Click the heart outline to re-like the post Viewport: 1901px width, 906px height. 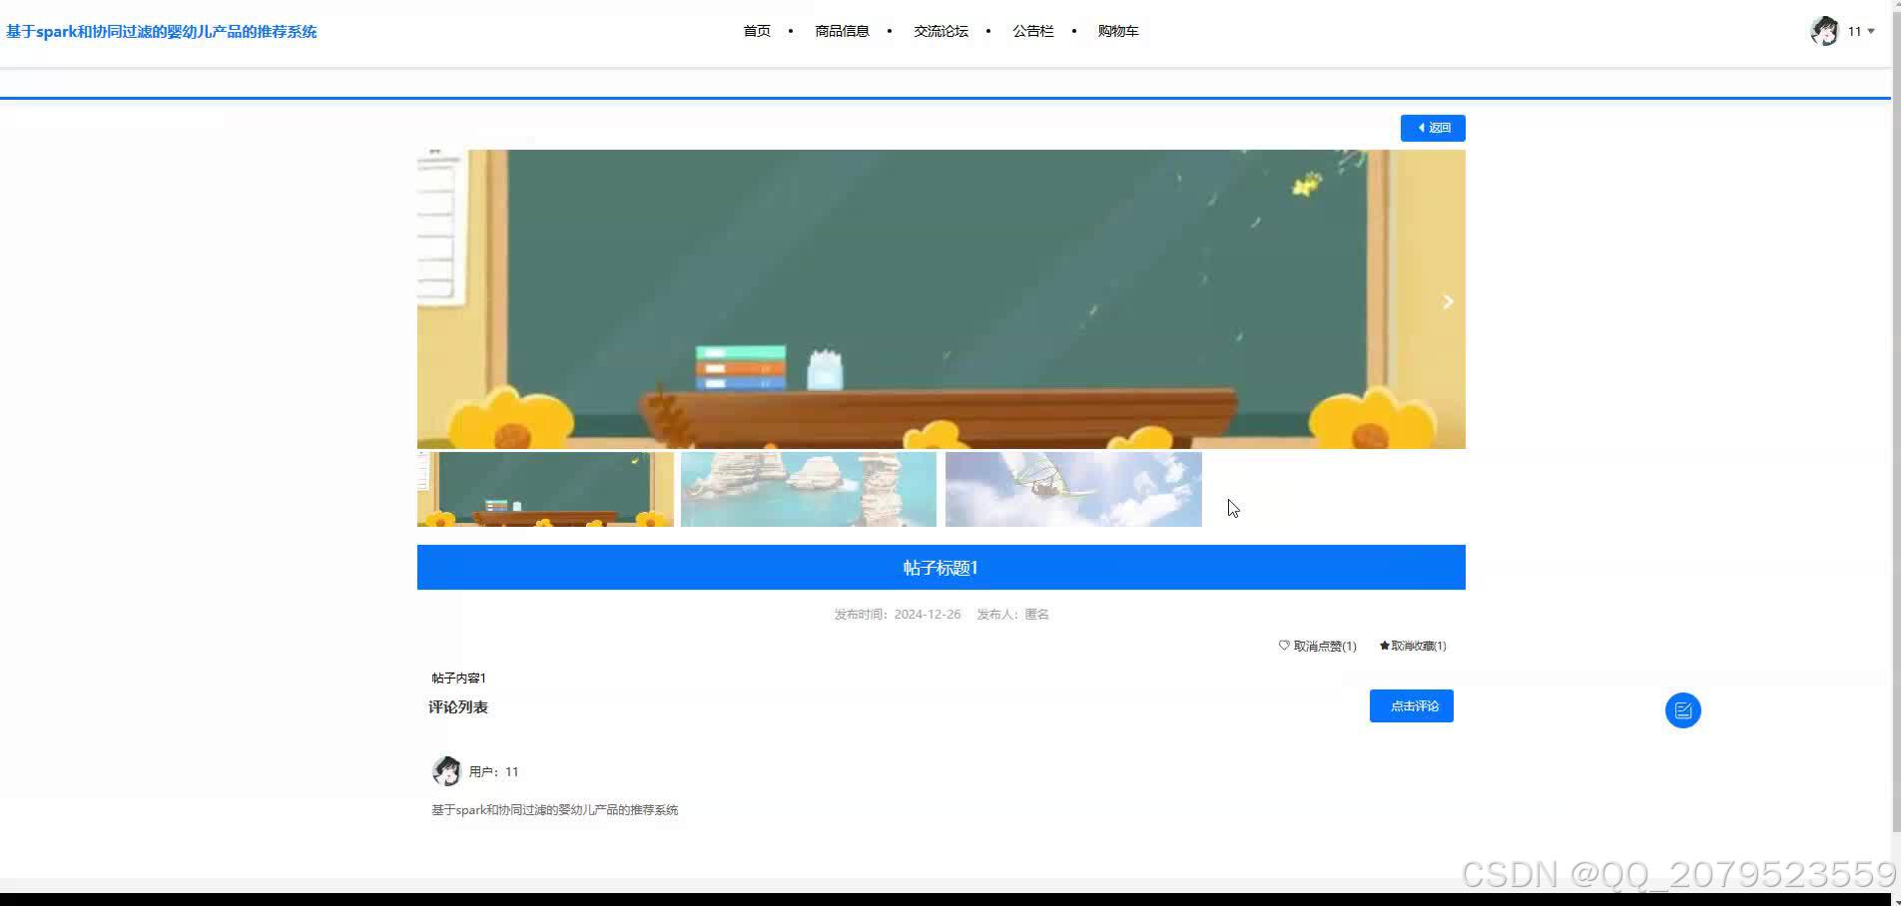pyautogui.click(x=1284, y=646)
